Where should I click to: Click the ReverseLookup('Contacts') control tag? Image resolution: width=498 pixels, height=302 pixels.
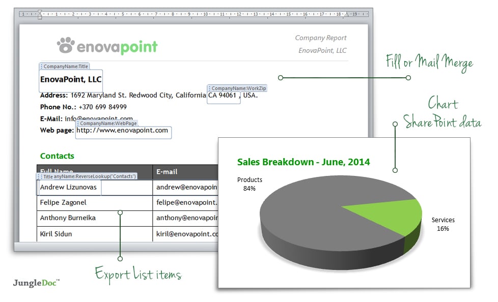coord(95,176)
